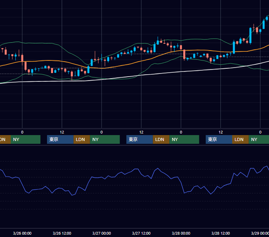The height and width of the screenshot is (237, 269).
Task: Select the NY block after the 3/26 LDN block
Action: pos(105,139)
